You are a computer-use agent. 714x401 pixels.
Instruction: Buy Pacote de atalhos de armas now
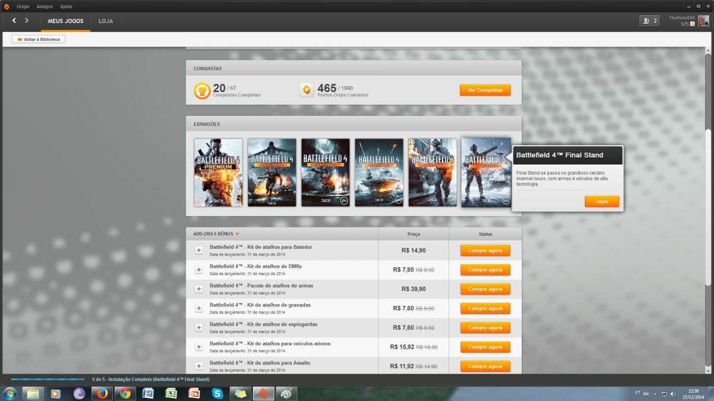pyautogui.click(x=485, y=289)
